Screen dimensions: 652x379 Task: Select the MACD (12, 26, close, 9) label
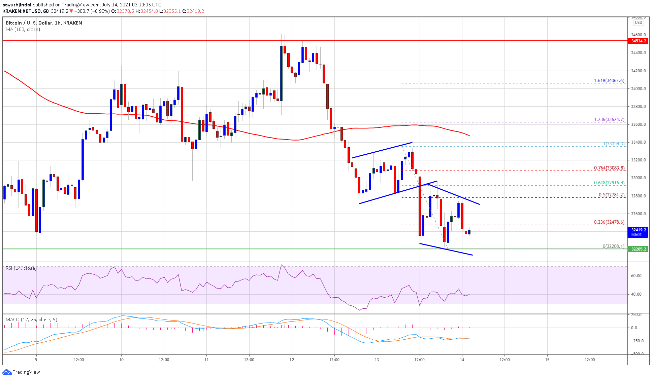(x=31, y=319)
